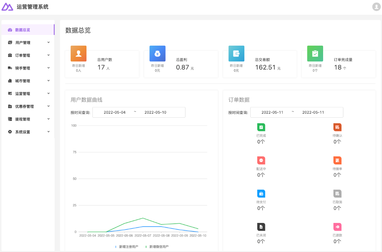Expand the 用户管理 sidebar section
382x252 pixels.
[28, 42]
